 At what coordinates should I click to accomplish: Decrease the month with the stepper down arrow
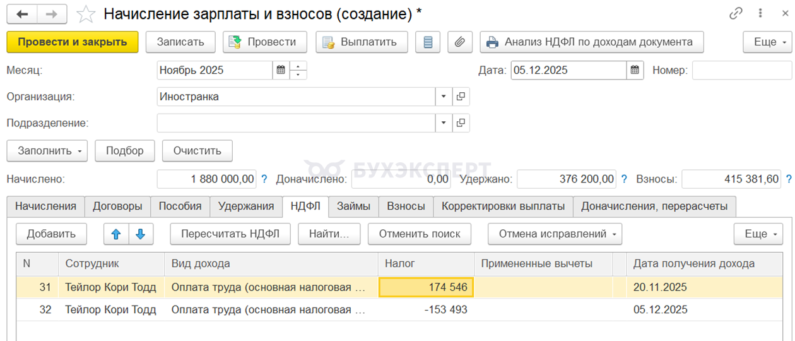point(298,75)
